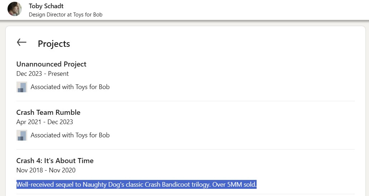Click the 'Design Director at Toys for Bob' headline
Viewport: 369px width, 196px height.
point(65,15)
